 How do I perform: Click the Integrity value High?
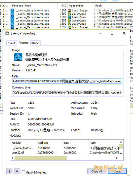[x=94, y=114]
